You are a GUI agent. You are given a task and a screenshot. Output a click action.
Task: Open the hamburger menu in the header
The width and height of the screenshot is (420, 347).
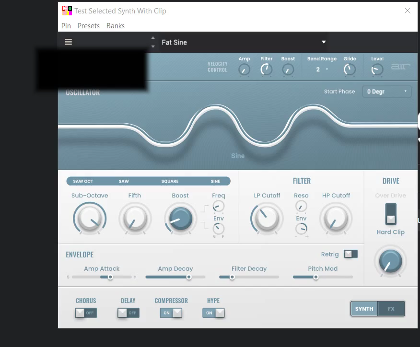pyautogui.click(x=68, y=42)
